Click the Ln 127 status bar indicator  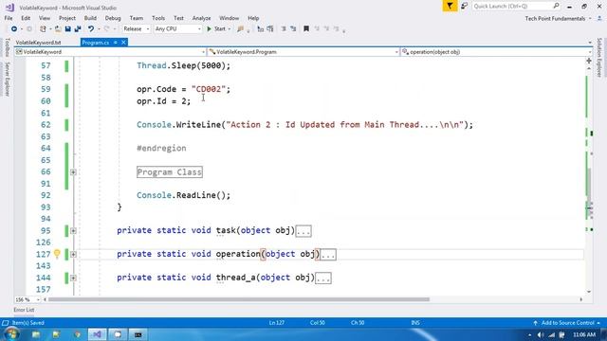pos(277,322)
